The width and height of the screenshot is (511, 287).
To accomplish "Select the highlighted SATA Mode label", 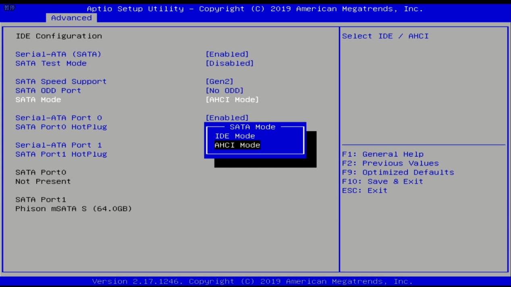I will (38, 100).
